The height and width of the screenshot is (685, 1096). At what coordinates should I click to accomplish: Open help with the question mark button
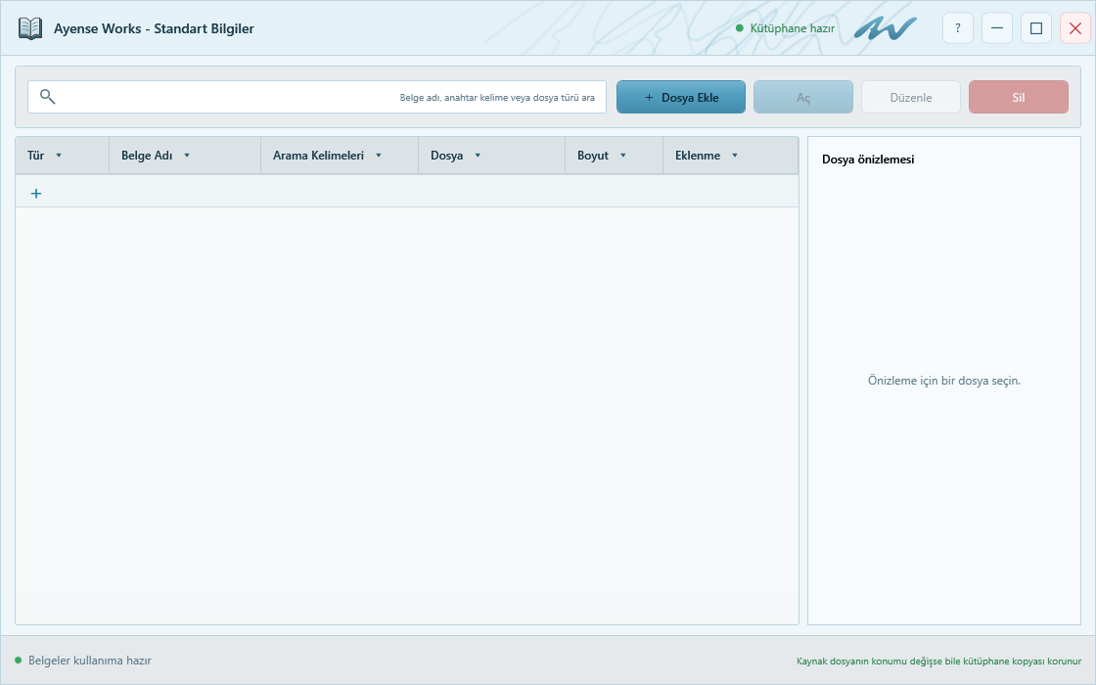[958, 28]
